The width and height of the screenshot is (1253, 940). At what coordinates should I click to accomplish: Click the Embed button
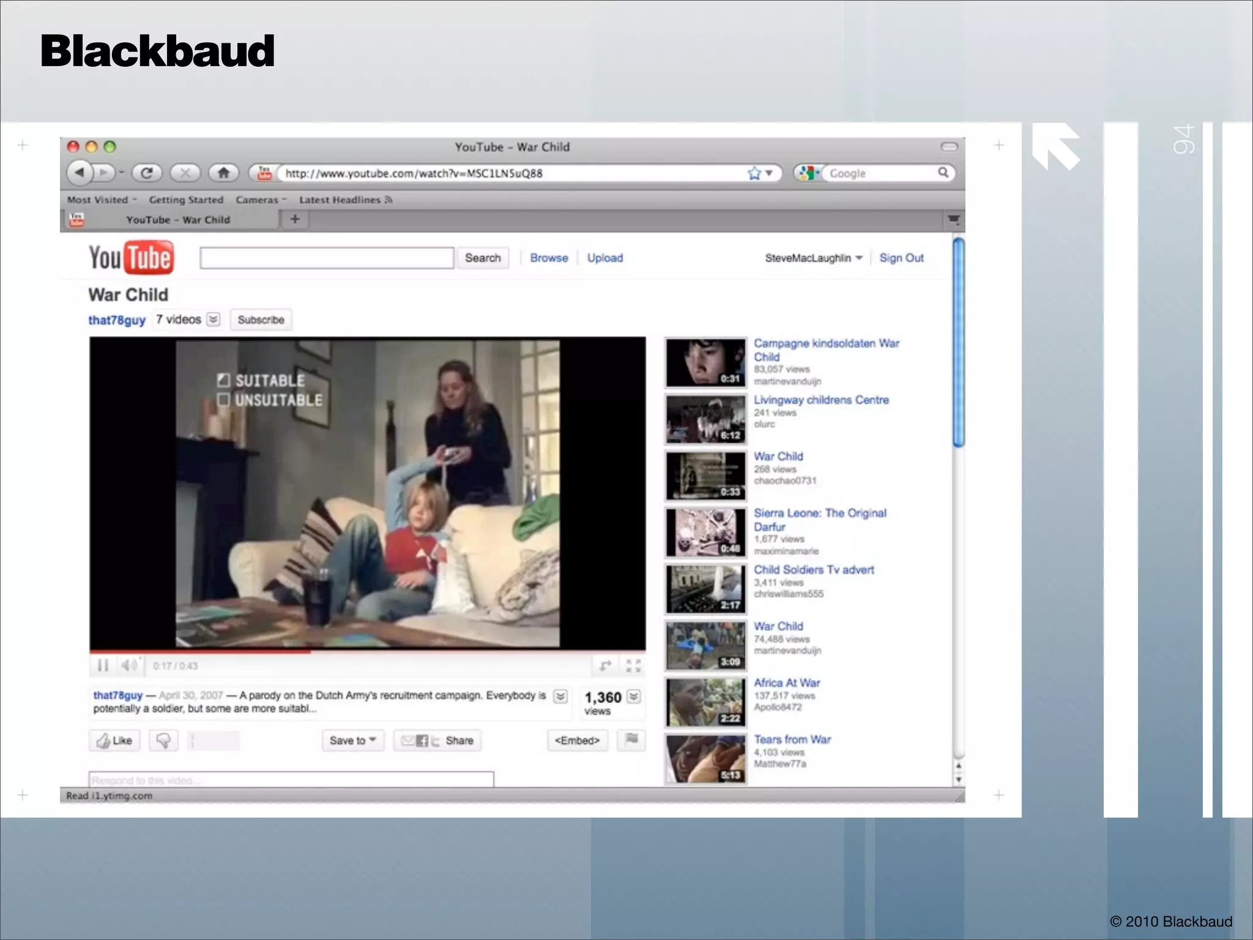577,740
